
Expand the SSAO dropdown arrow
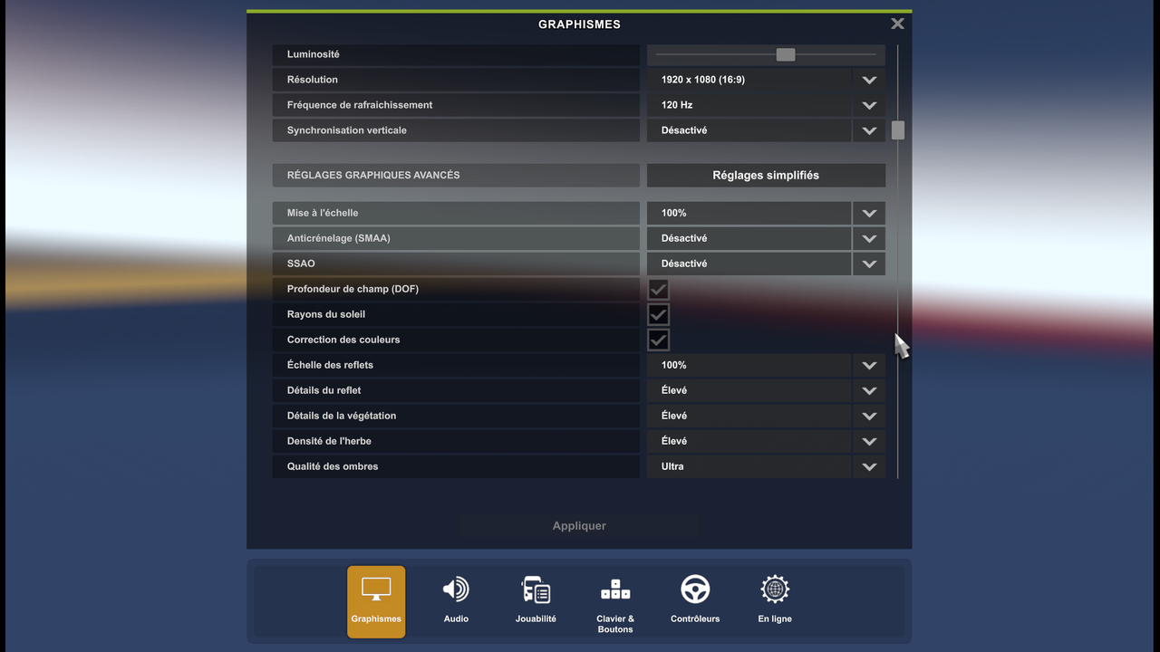tap(869, 264)
